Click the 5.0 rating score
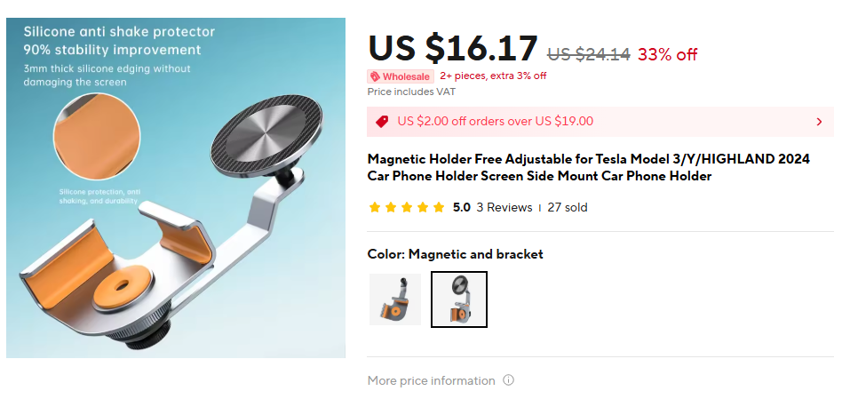Screen dimensions: 842x415 click(462, 208)
